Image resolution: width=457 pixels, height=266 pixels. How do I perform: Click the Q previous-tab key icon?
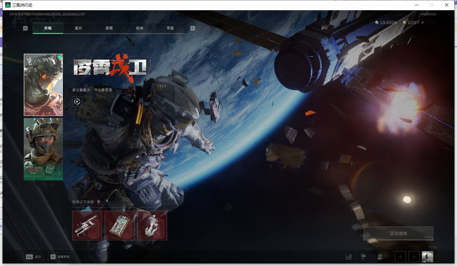pyautogui.click(x=25, y=28)
